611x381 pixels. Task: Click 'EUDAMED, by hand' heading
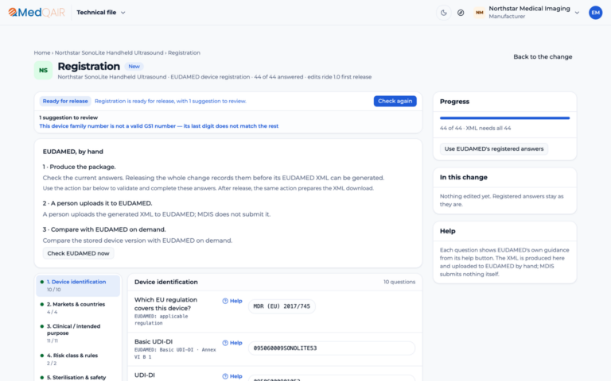click(73, 152)
